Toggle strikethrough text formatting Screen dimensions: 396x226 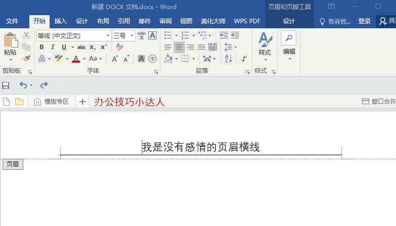tap(82, 47)
